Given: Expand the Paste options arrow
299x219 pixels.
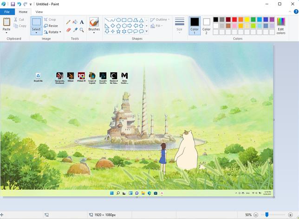Looking at the screenshot, I should tap(6, 33).
